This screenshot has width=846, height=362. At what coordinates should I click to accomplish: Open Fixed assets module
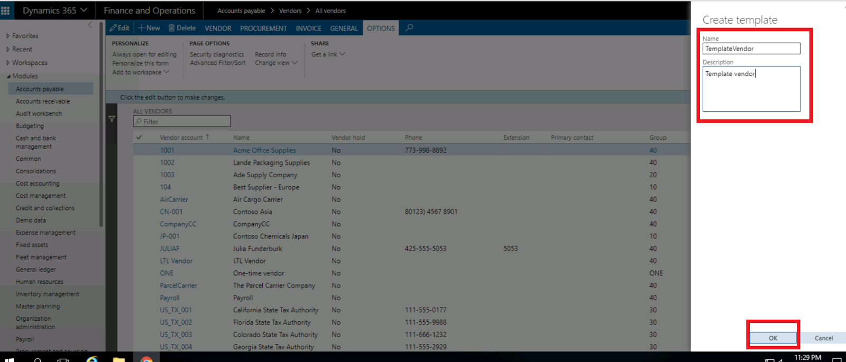32,245
